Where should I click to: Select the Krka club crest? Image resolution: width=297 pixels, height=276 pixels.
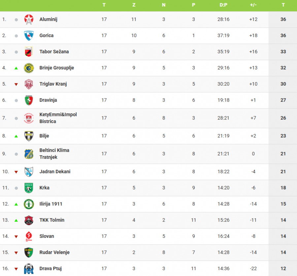click(29, 188)
